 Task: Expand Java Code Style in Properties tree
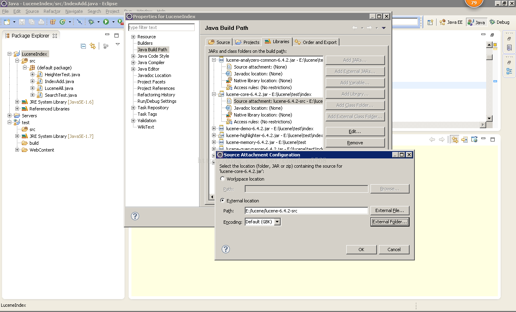coord(133,56)
